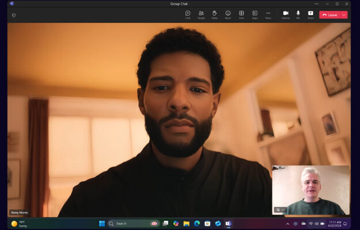Toggle the Camera on or off
Viewport: 360px width, 230px height.
pyautogui.click(x=286, y=15)
